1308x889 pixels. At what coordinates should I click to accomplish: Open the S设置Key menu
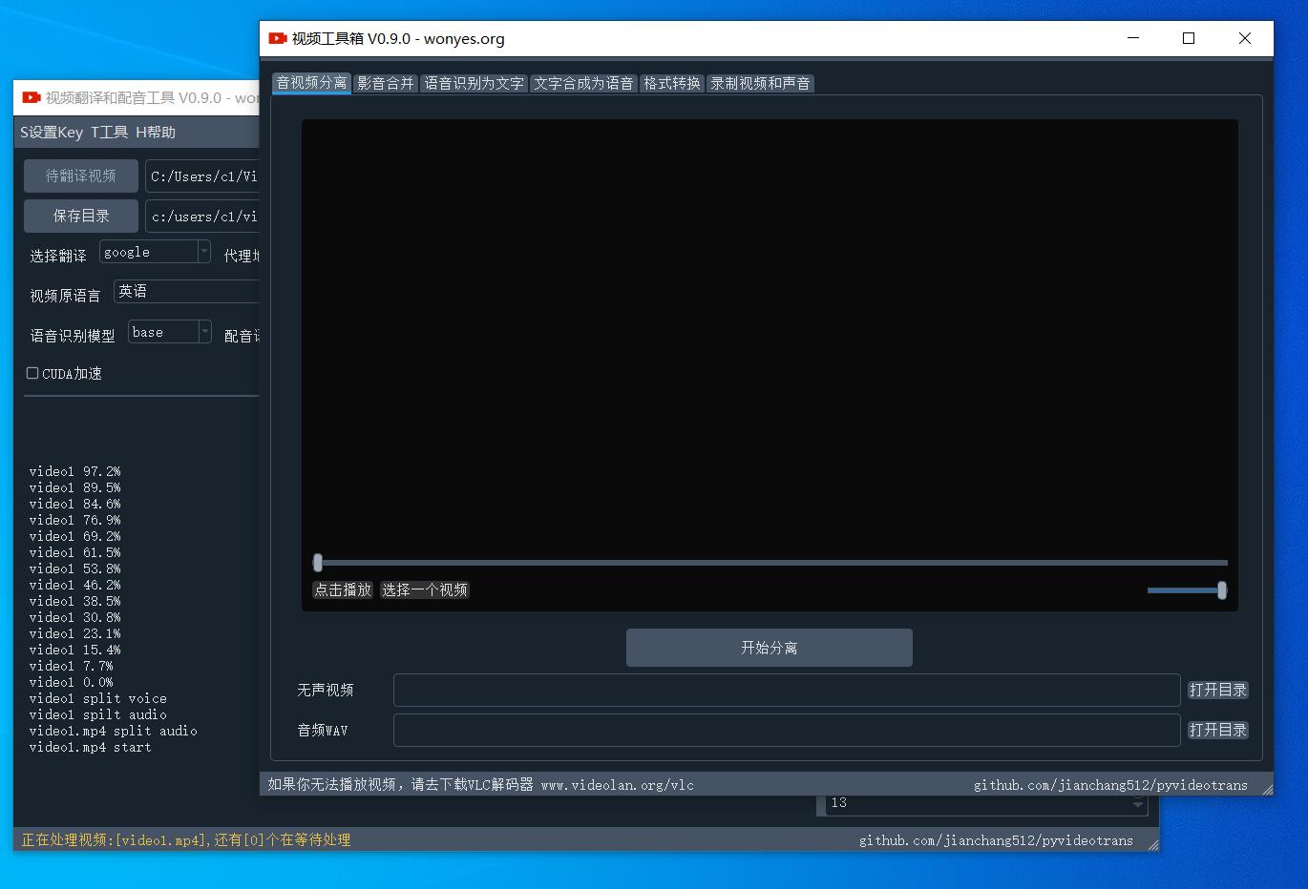[x=52, y=133]
